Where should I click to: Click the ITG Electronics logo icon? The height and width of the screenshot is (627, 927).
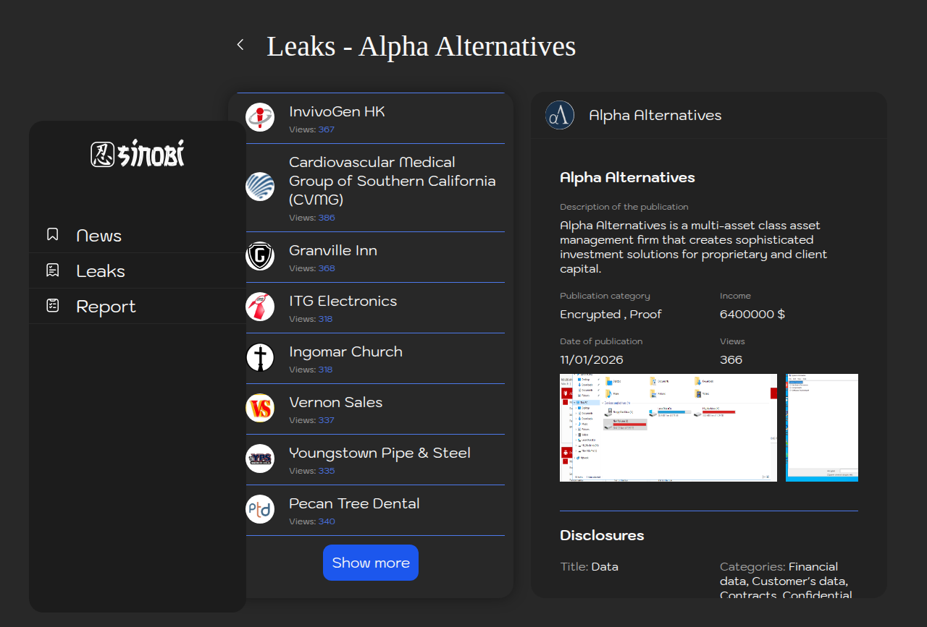[260, 307]
